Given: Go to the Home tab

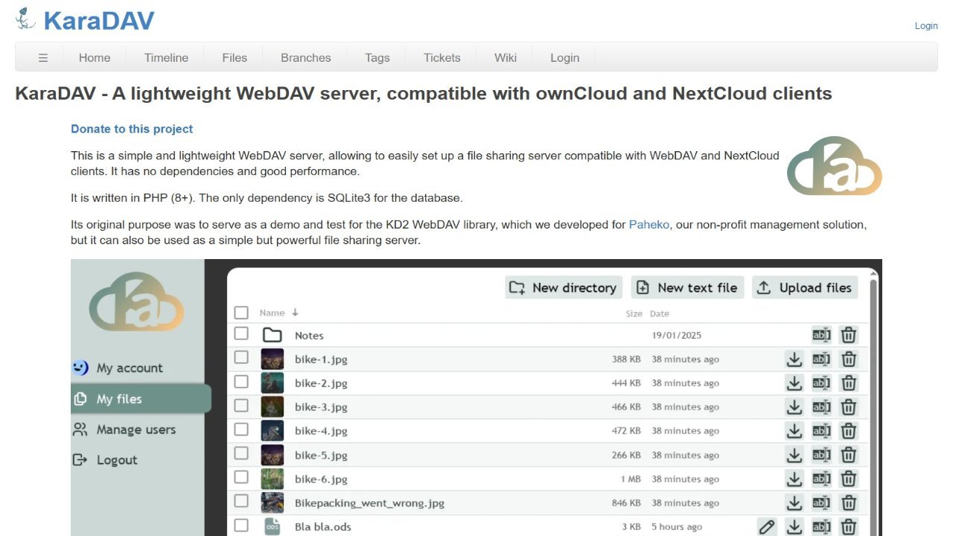Looking at the screenshot, I should coord(95,57).
